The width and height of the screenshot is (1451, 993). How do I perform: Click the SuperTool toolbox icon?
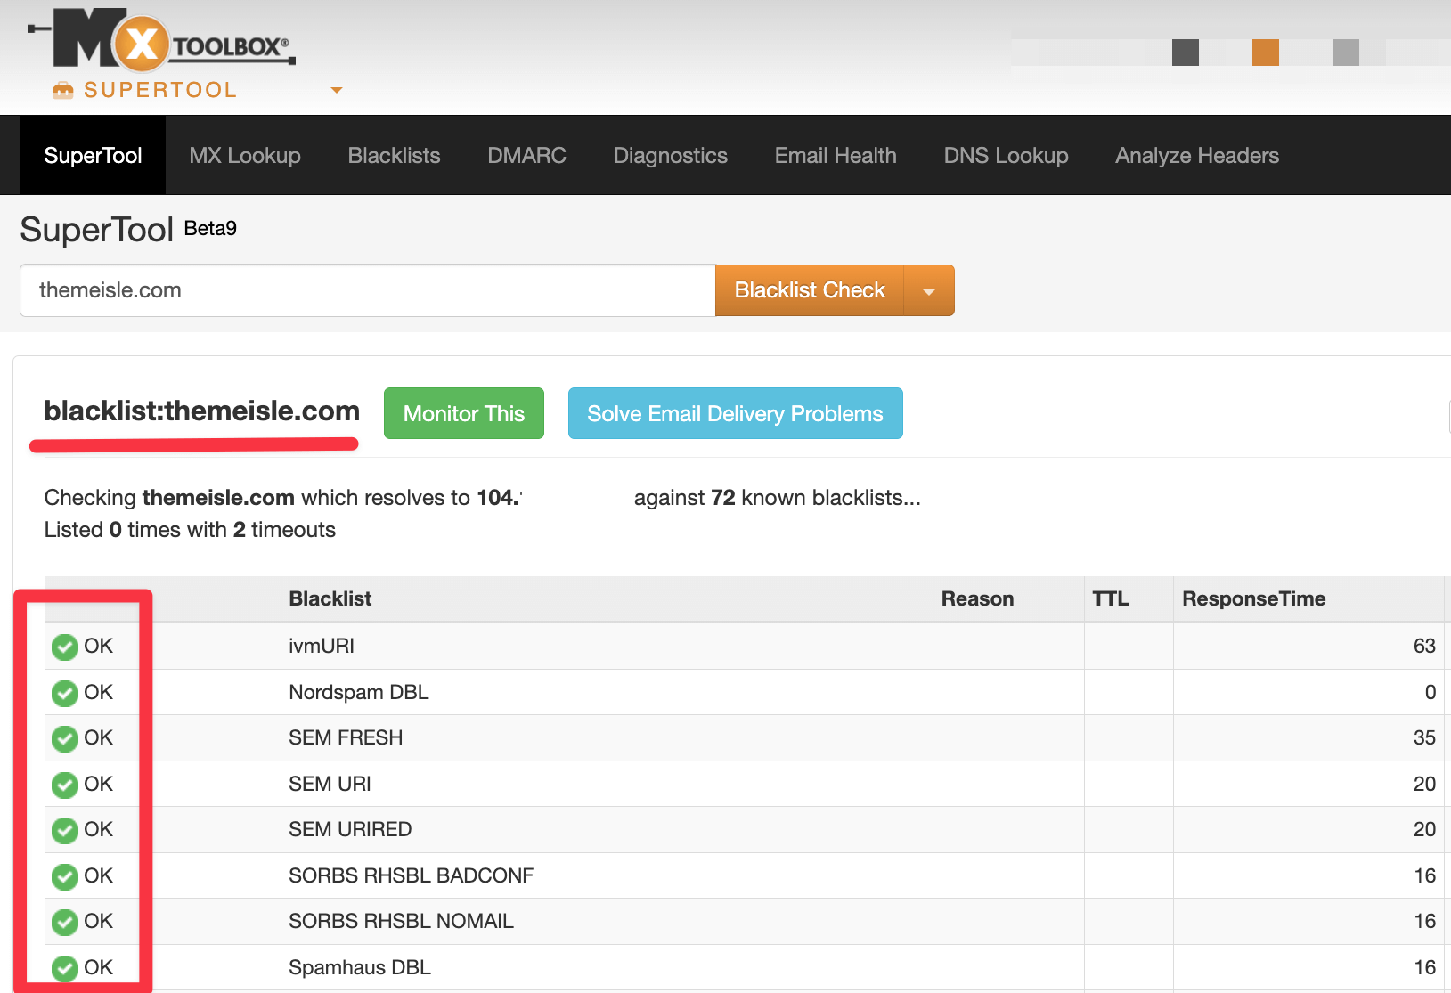coord(62,90)
